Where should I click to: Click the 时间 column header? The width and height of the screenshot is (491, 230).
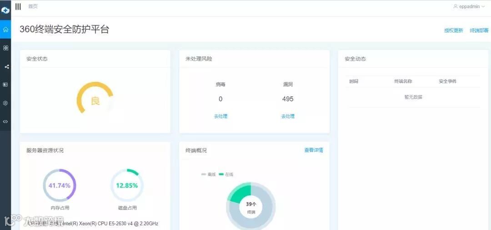coord(354,81)
